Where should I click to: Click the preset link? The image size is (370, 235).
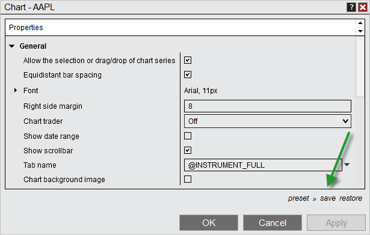click(298, 198)
